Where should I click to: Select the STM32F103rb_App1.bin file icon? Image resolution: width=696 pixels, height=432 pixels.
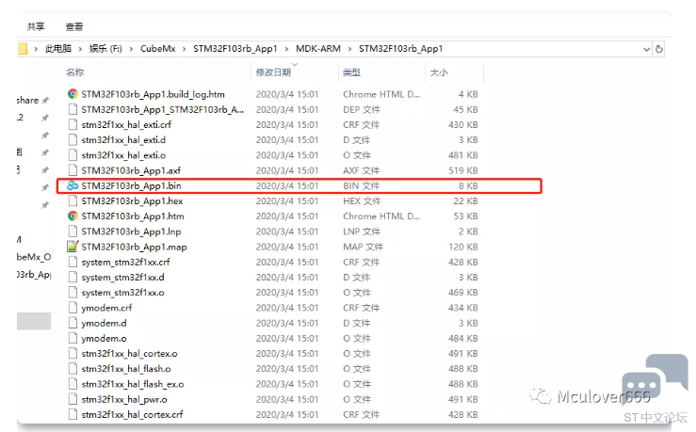(x=73, y=185)
